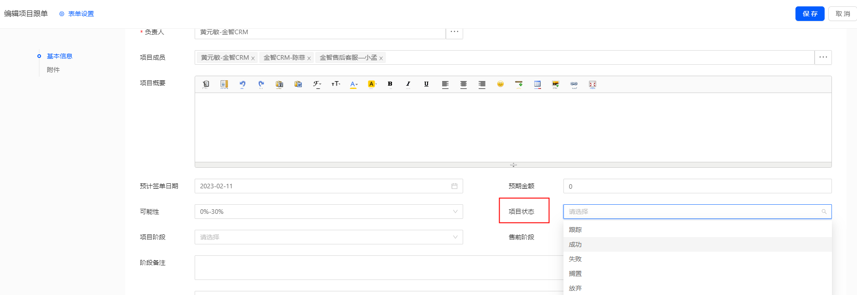Select 成功 from status dropdown
Viewport: 857px width, 295px height.
(697, 244)
